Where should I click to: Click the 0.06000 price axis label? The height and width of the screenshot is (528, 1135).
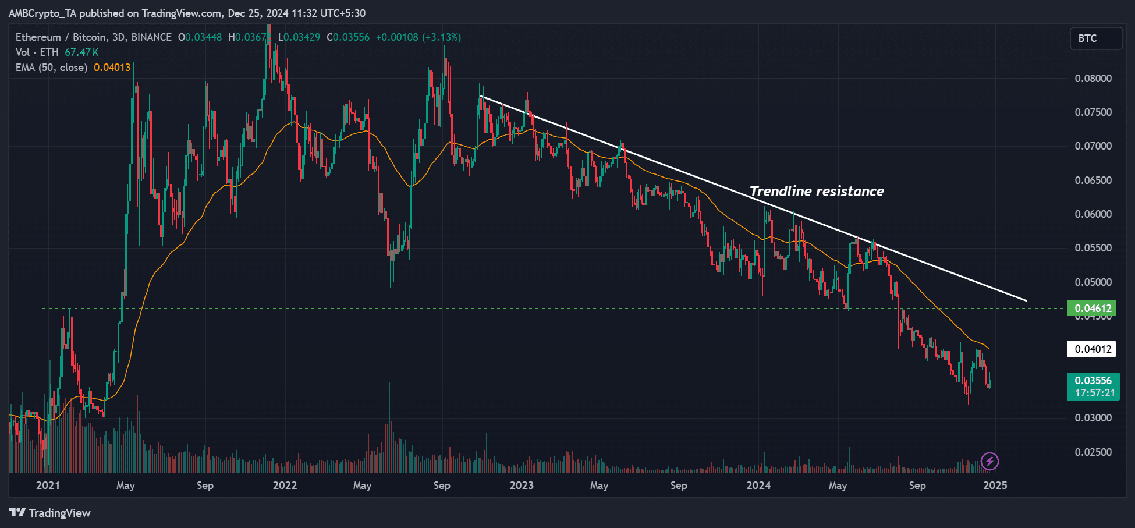(x=1093, y=214)
